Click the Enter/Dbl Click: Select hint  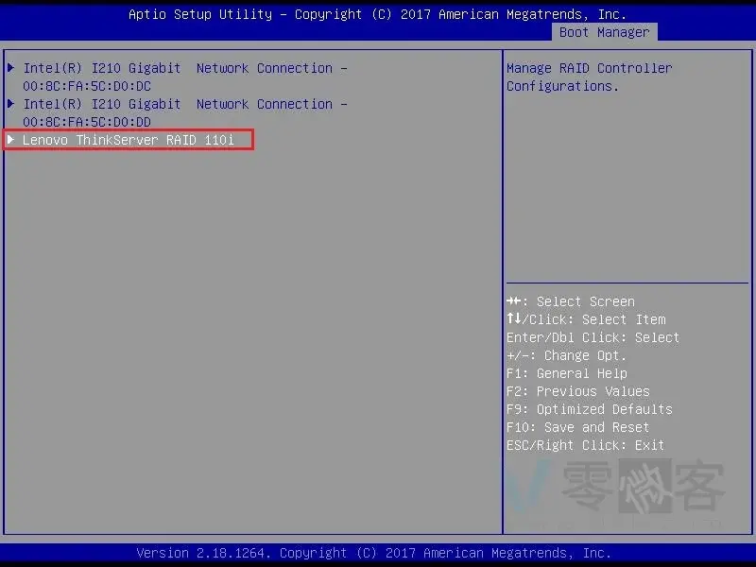[593, 337]
